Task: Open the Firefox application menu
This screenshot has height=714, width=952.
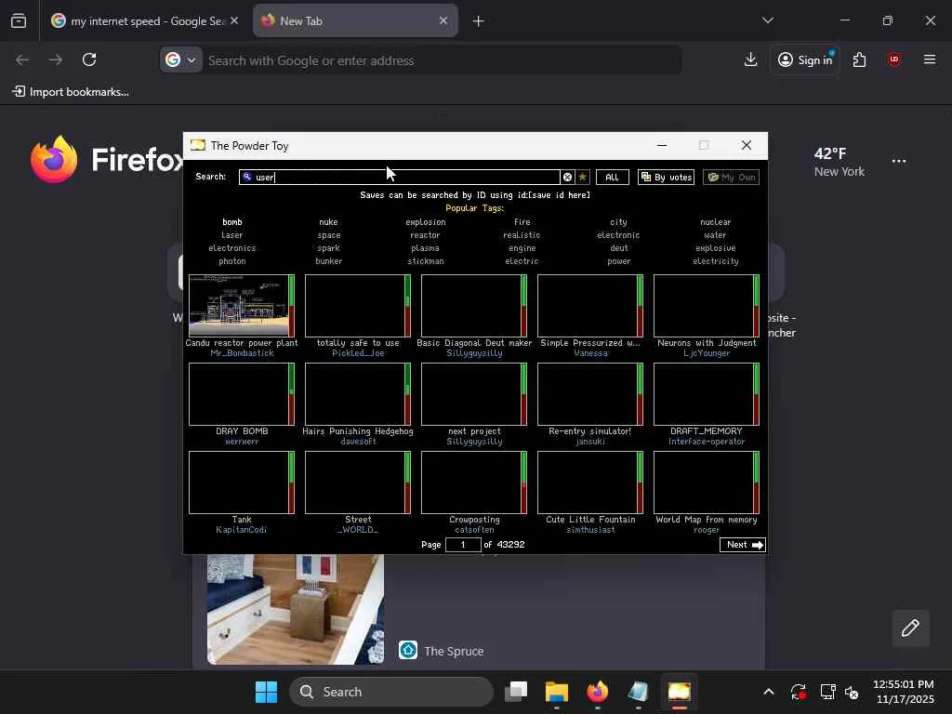Action: coord(930,59)
